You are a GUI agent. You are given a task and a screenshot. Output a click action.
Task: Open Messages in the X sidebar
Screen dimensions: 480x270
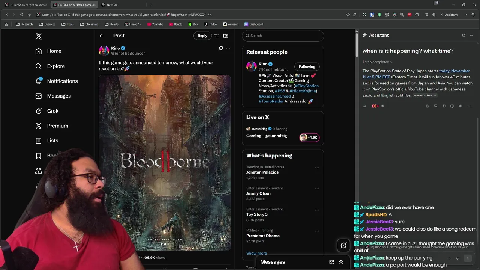pos(53,96)
